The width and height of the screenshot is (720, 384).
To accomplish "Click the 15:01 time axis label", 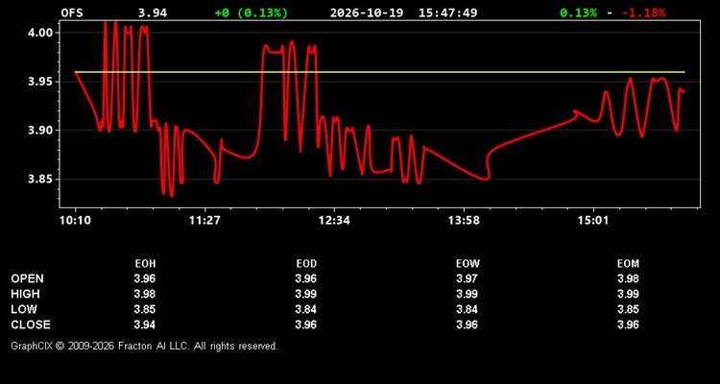I will (593, 221).
